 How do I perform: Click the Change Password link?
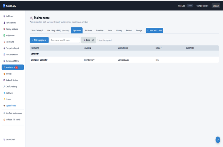pyautogui.click(x=202, y=6)
